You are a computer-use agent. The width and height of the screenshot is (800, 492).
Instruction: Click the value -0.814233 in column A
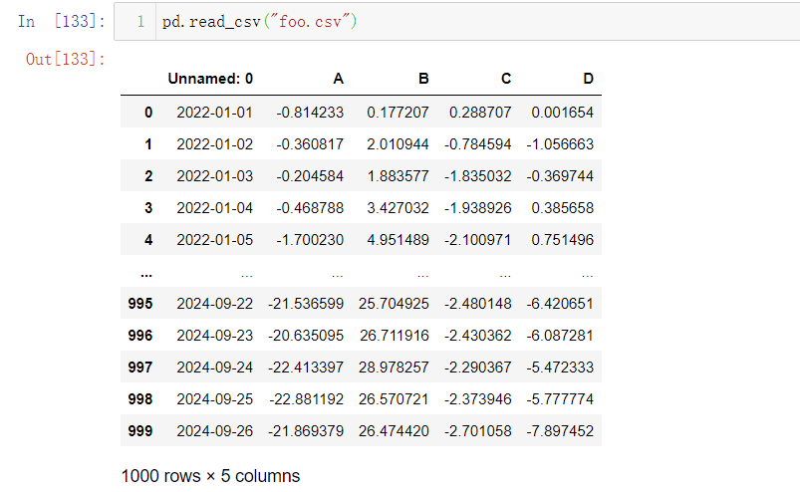pos(310,113)
